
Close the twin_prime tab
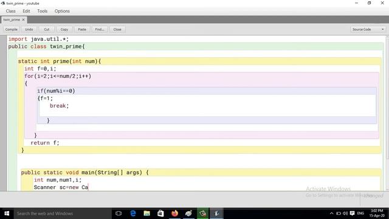coord(24,19)
